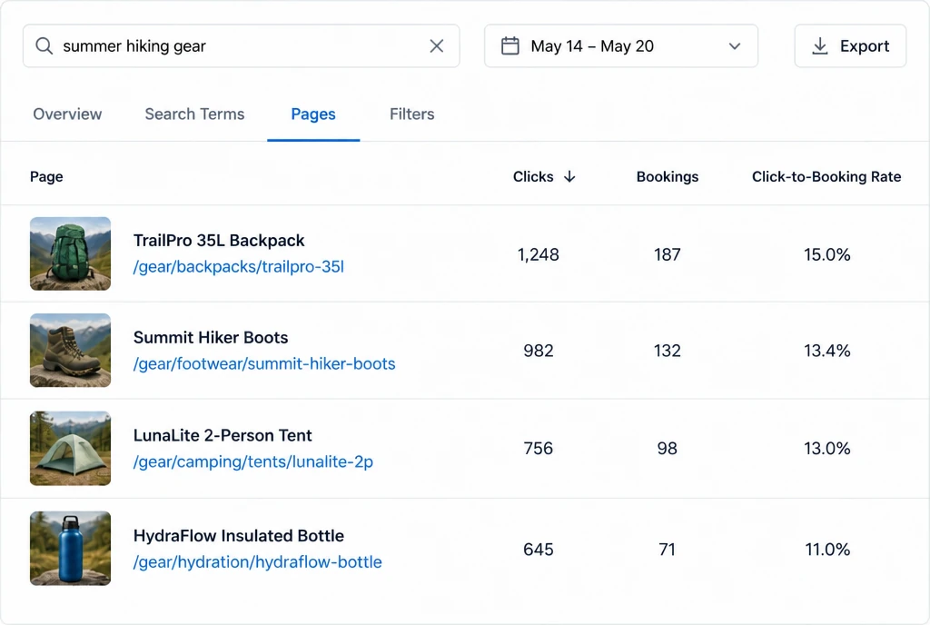Switch to the Overview tab
Viewport: 930px width, 625px height.
[x=67, y=114]
